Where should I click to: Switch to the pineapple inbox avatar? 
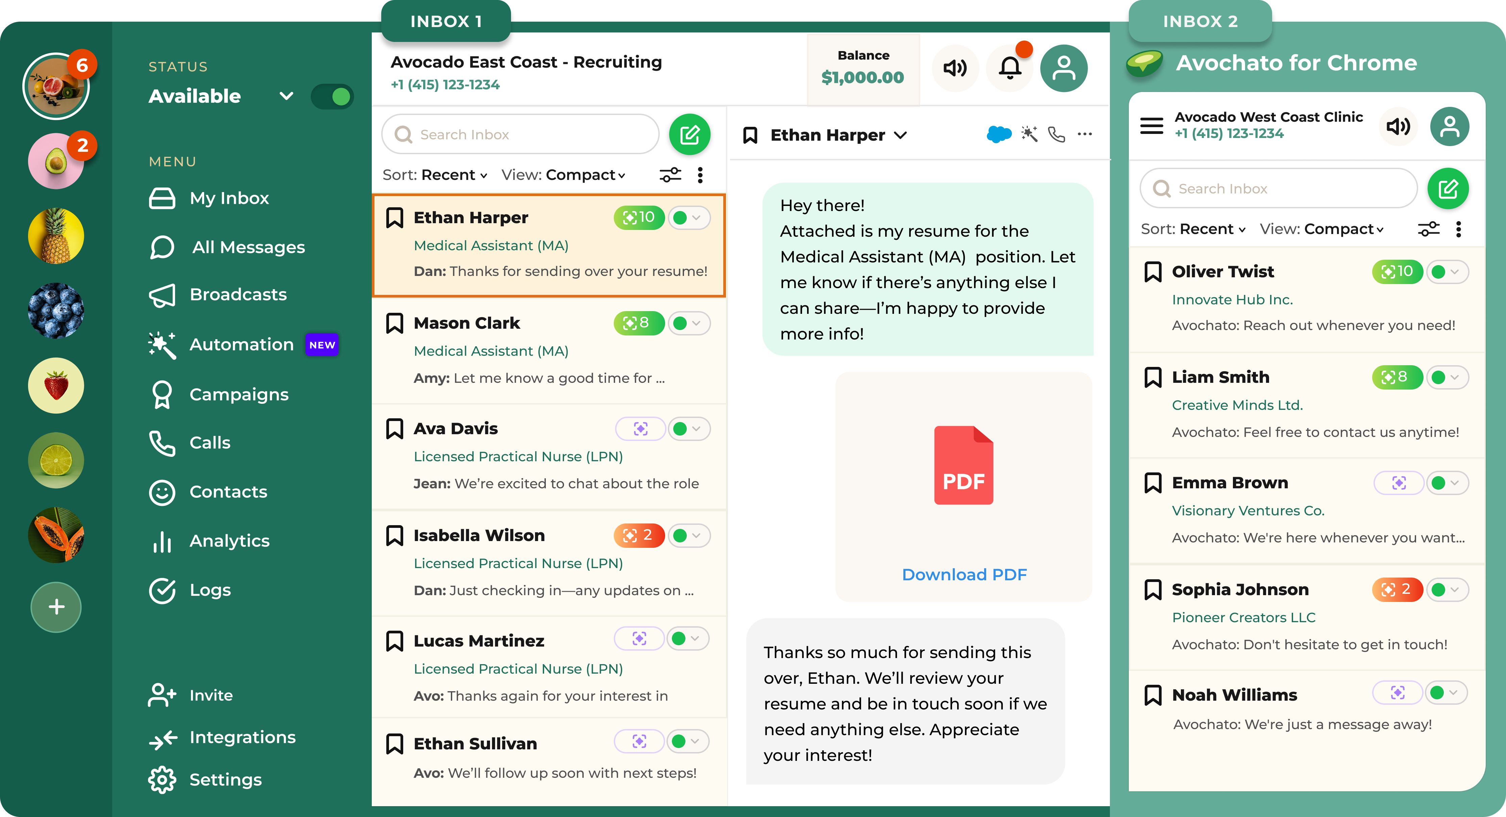(56, 236)
